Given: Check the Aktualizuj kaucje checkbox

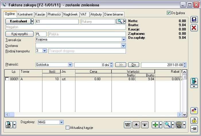Looking at the screenshot, I should pos(67,127).
